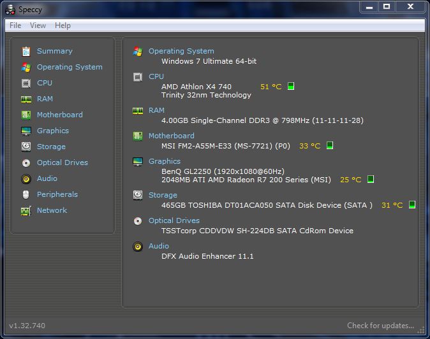
Task: Click the Peripherals mouse icon in sidebar
Action: [x=26, y=195]
